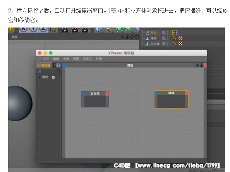The image size is (230, 172).
Task: Click the X-manager search magnifier icon
Action: 58,71
